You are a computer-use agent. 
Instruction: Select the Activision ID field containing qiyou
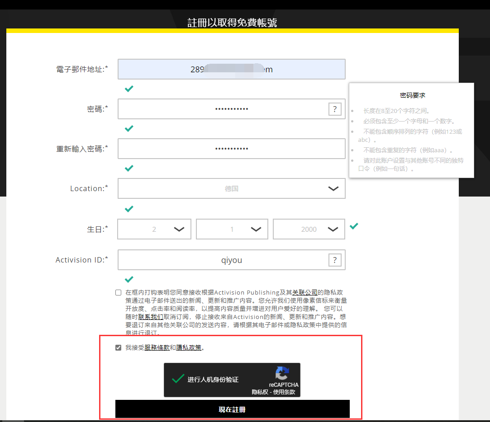pos(232,260)
